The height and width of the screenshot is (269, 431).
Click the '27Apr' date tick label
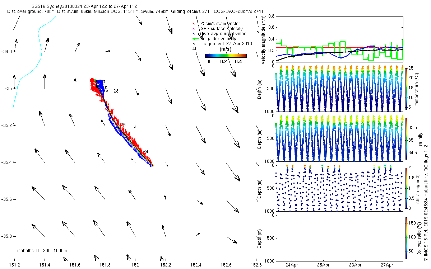pos(387,265)
